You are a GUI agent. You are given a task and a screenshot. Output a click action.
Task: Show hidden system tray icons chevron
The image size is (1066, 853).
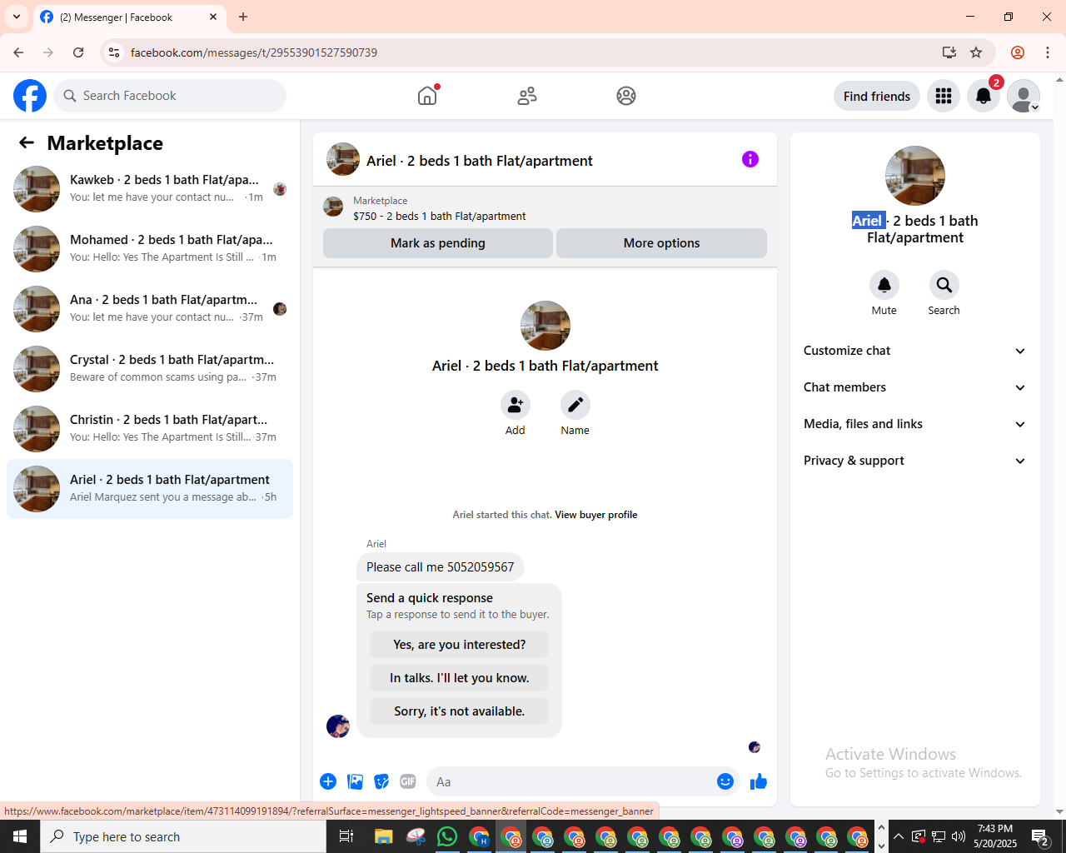point(898,836)
